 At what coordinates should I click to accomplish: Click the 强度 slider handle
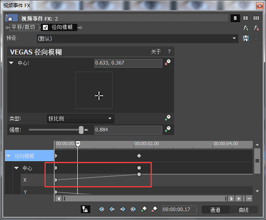[81, 130]
